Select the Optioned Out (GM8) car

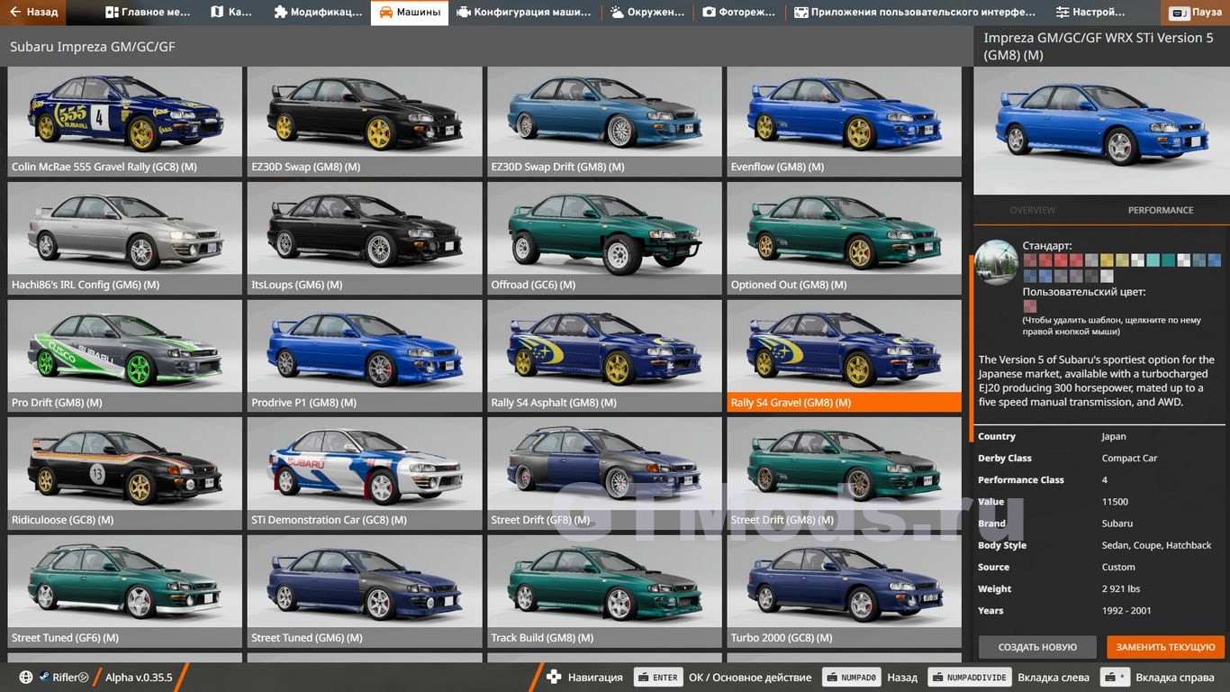tap(845, 239)
